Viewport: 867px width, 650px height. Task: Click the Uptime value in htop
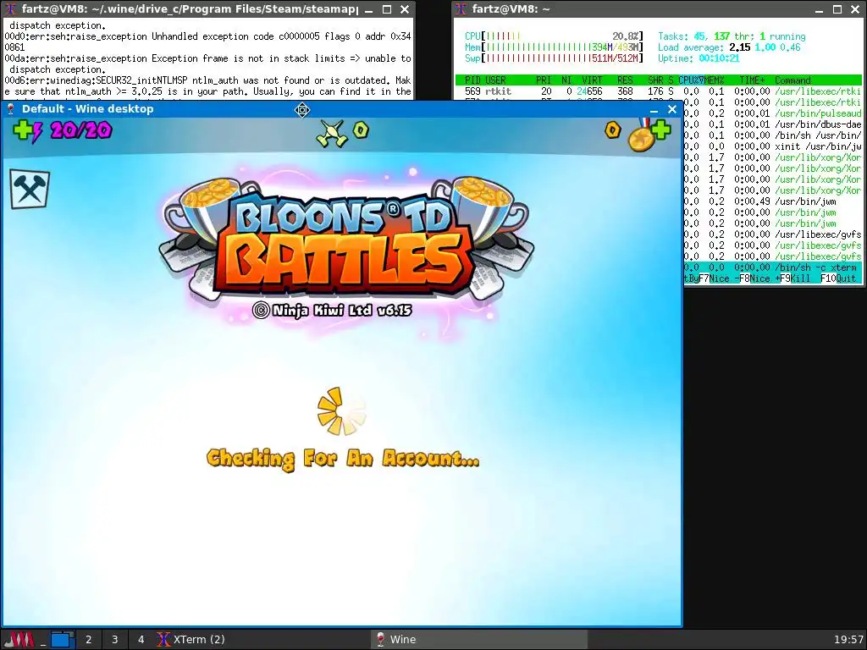pyautogui.click(x=719, y=58)
